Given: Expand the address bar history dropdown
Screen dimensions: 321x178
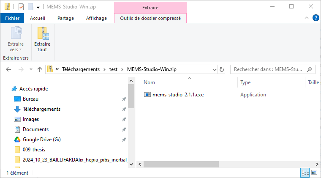Looking at the screenshot, I should coord(214,70).
